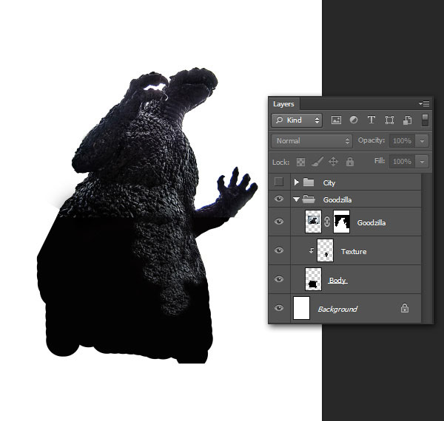Viewport: 444px width, 421px height.
Task: Toggle layer filtering switch on/off
Action: click(x=425, y=120)
